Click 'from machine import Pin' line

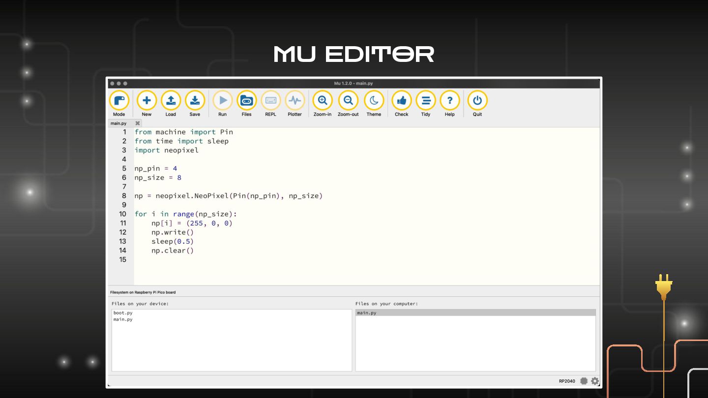[x=184, y=132]
